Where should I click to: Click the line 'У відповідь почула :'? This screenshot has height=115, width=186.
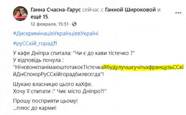(x=38, y=60)
